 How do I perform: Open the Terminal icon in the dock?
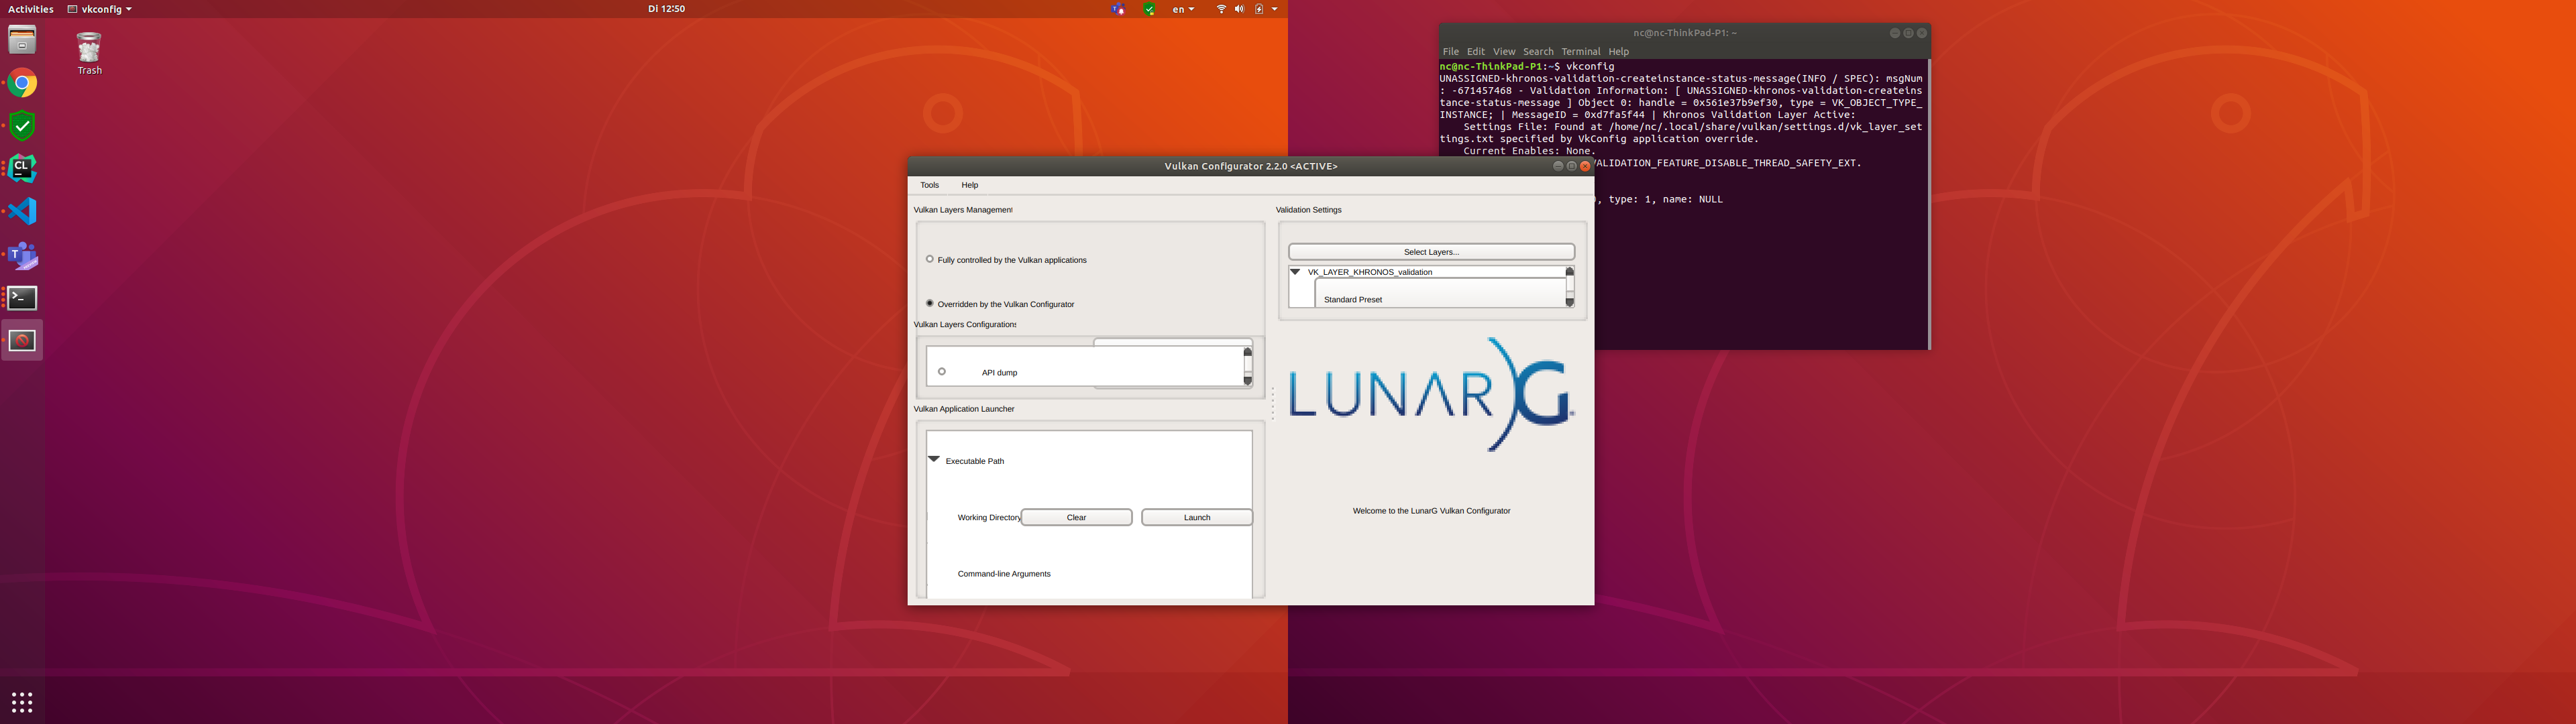click(21, 297)
